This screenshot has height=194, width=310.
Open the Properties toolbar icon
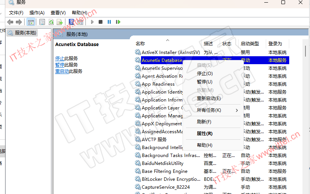pyautogui.click(x=42, y=22)
